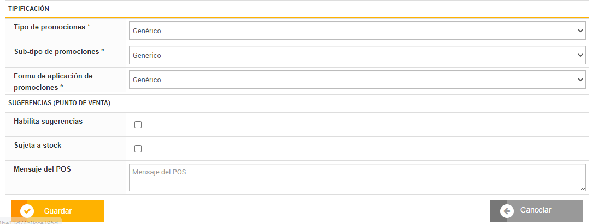Click the Tipo de promociones label
Screen dimensions: 592x224
(49, 27)
